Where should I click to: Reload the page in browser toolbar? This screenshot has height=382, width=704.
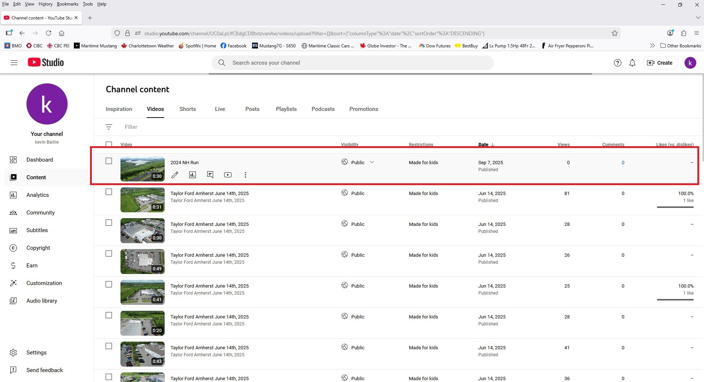click(x=49, y=33)
